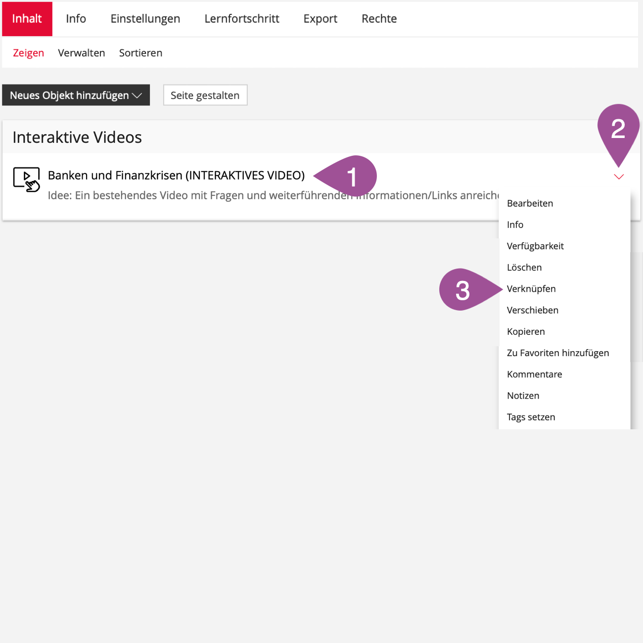Open the Info tab
643x643 pixels.
pos(76,19)
